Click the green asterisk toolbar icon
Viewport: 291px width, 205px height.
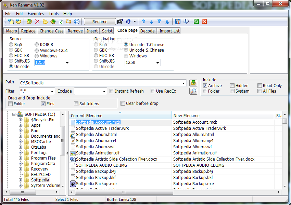pyautogui.click(x=196, y=22)
